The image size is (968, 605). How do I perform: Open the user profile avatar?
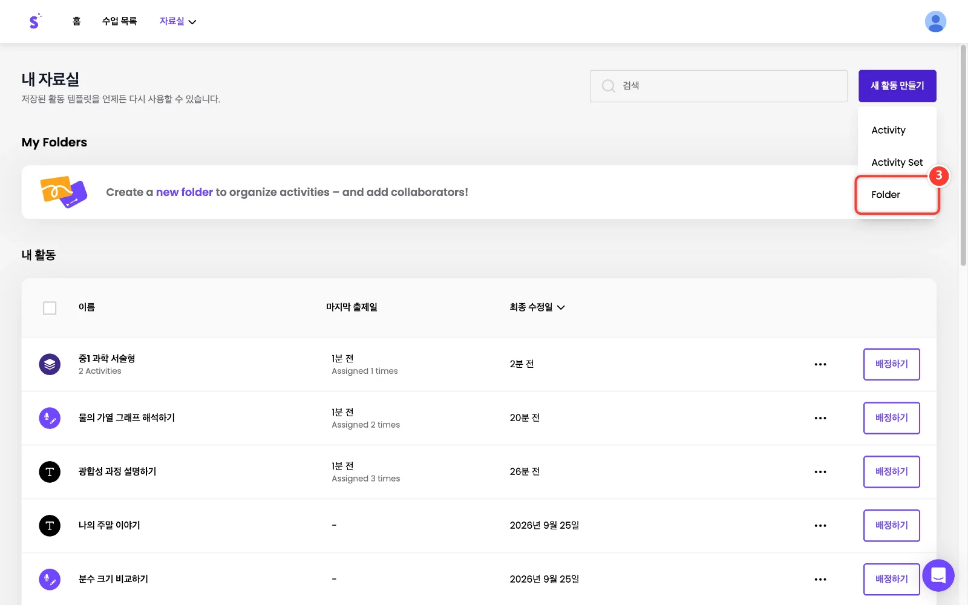(935, 22)
